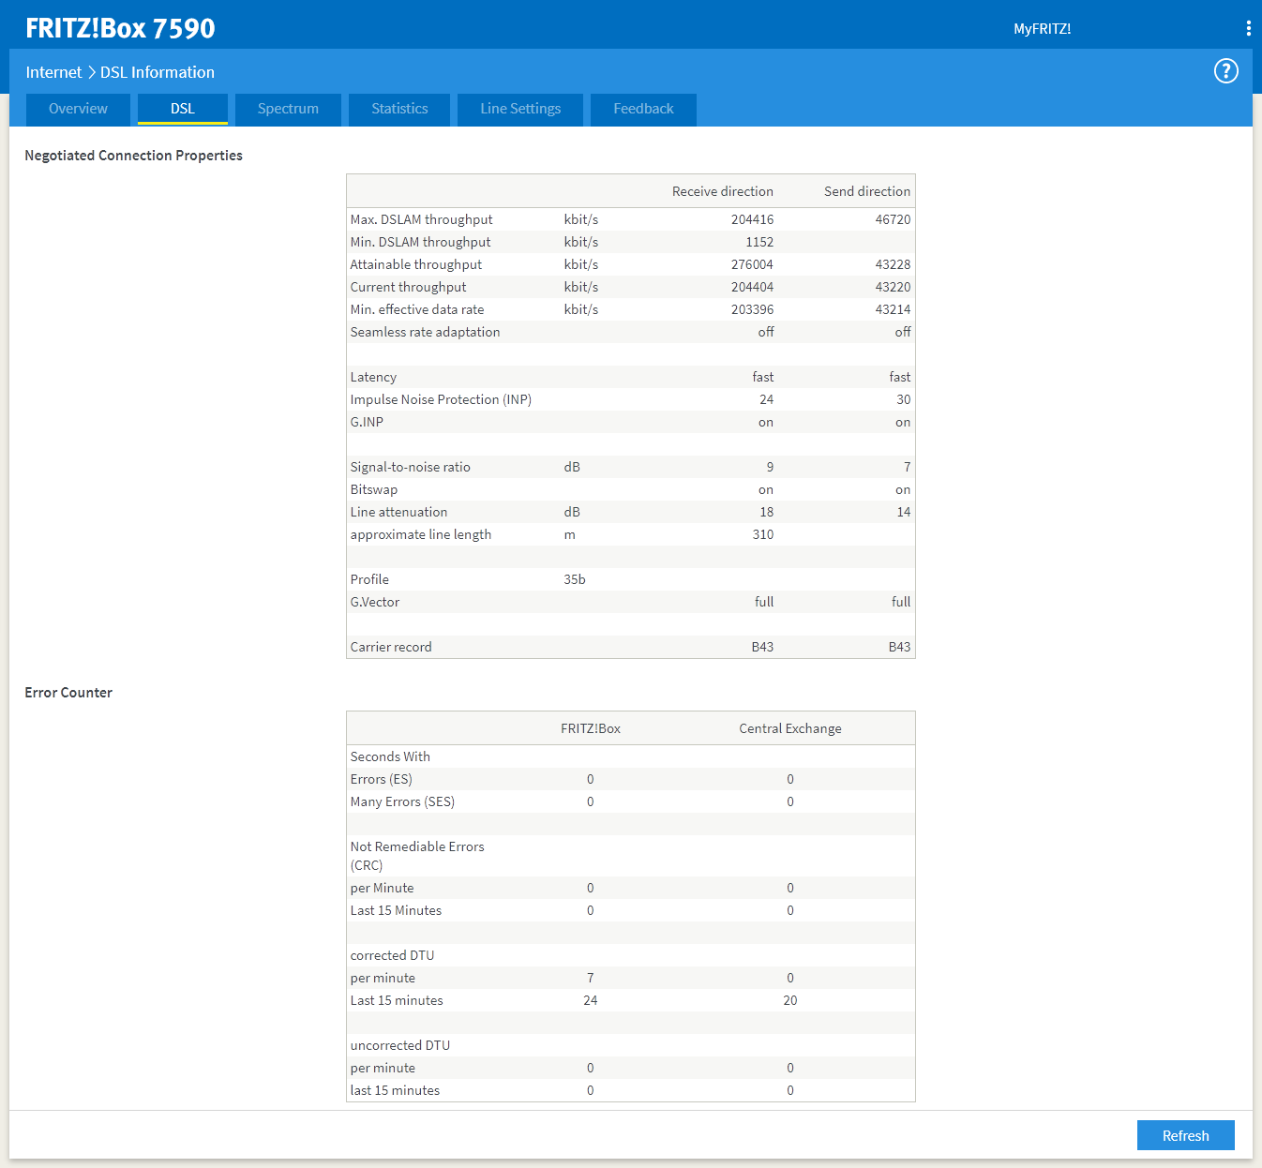Select corrected DTU Last 15 minutes value 24

point(590,1000)
